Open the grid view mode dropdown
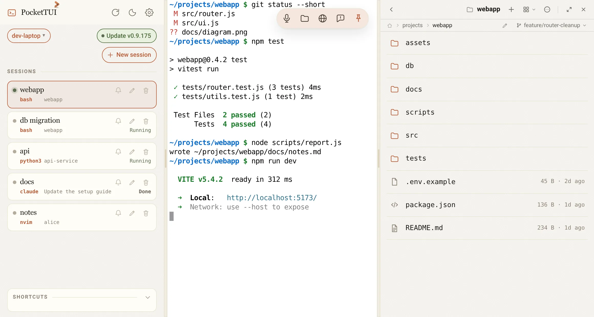The height and width of the screenshot is (317, 594). pos(529,9)
